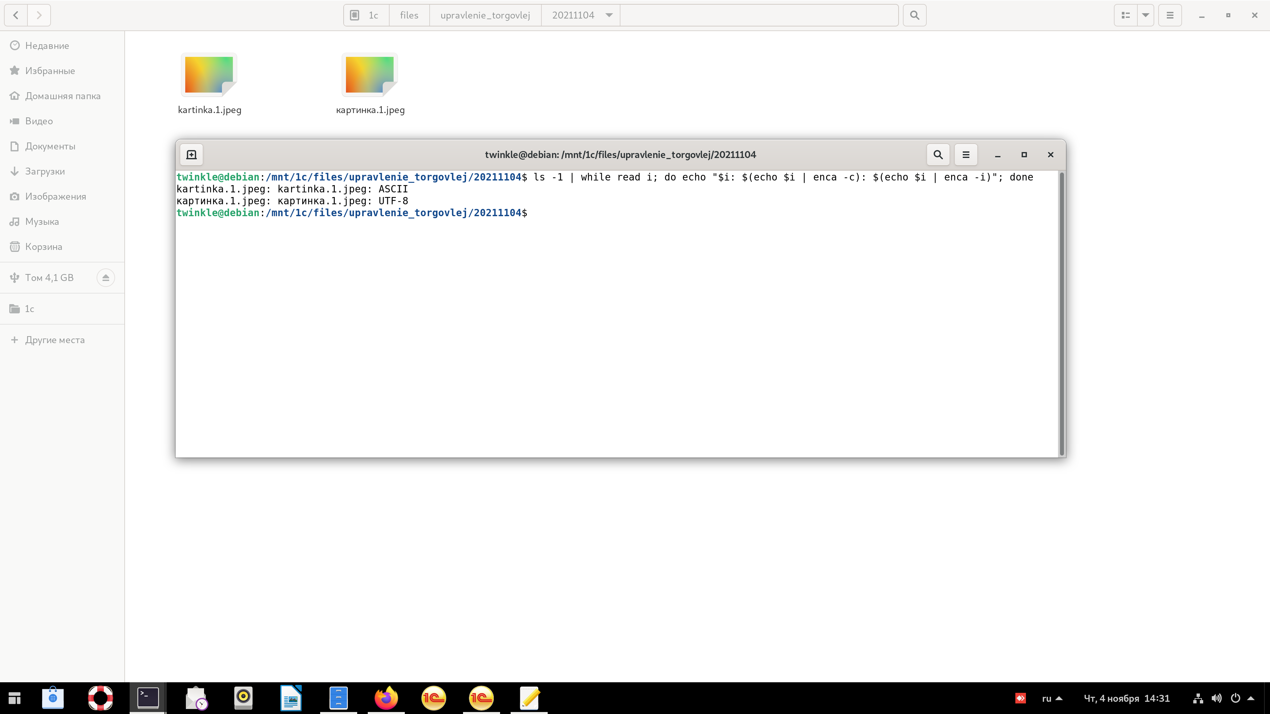This screenshot has height=714, width=1270.
Task: Open Другие места in sidebar
Action: coord(55,340)
